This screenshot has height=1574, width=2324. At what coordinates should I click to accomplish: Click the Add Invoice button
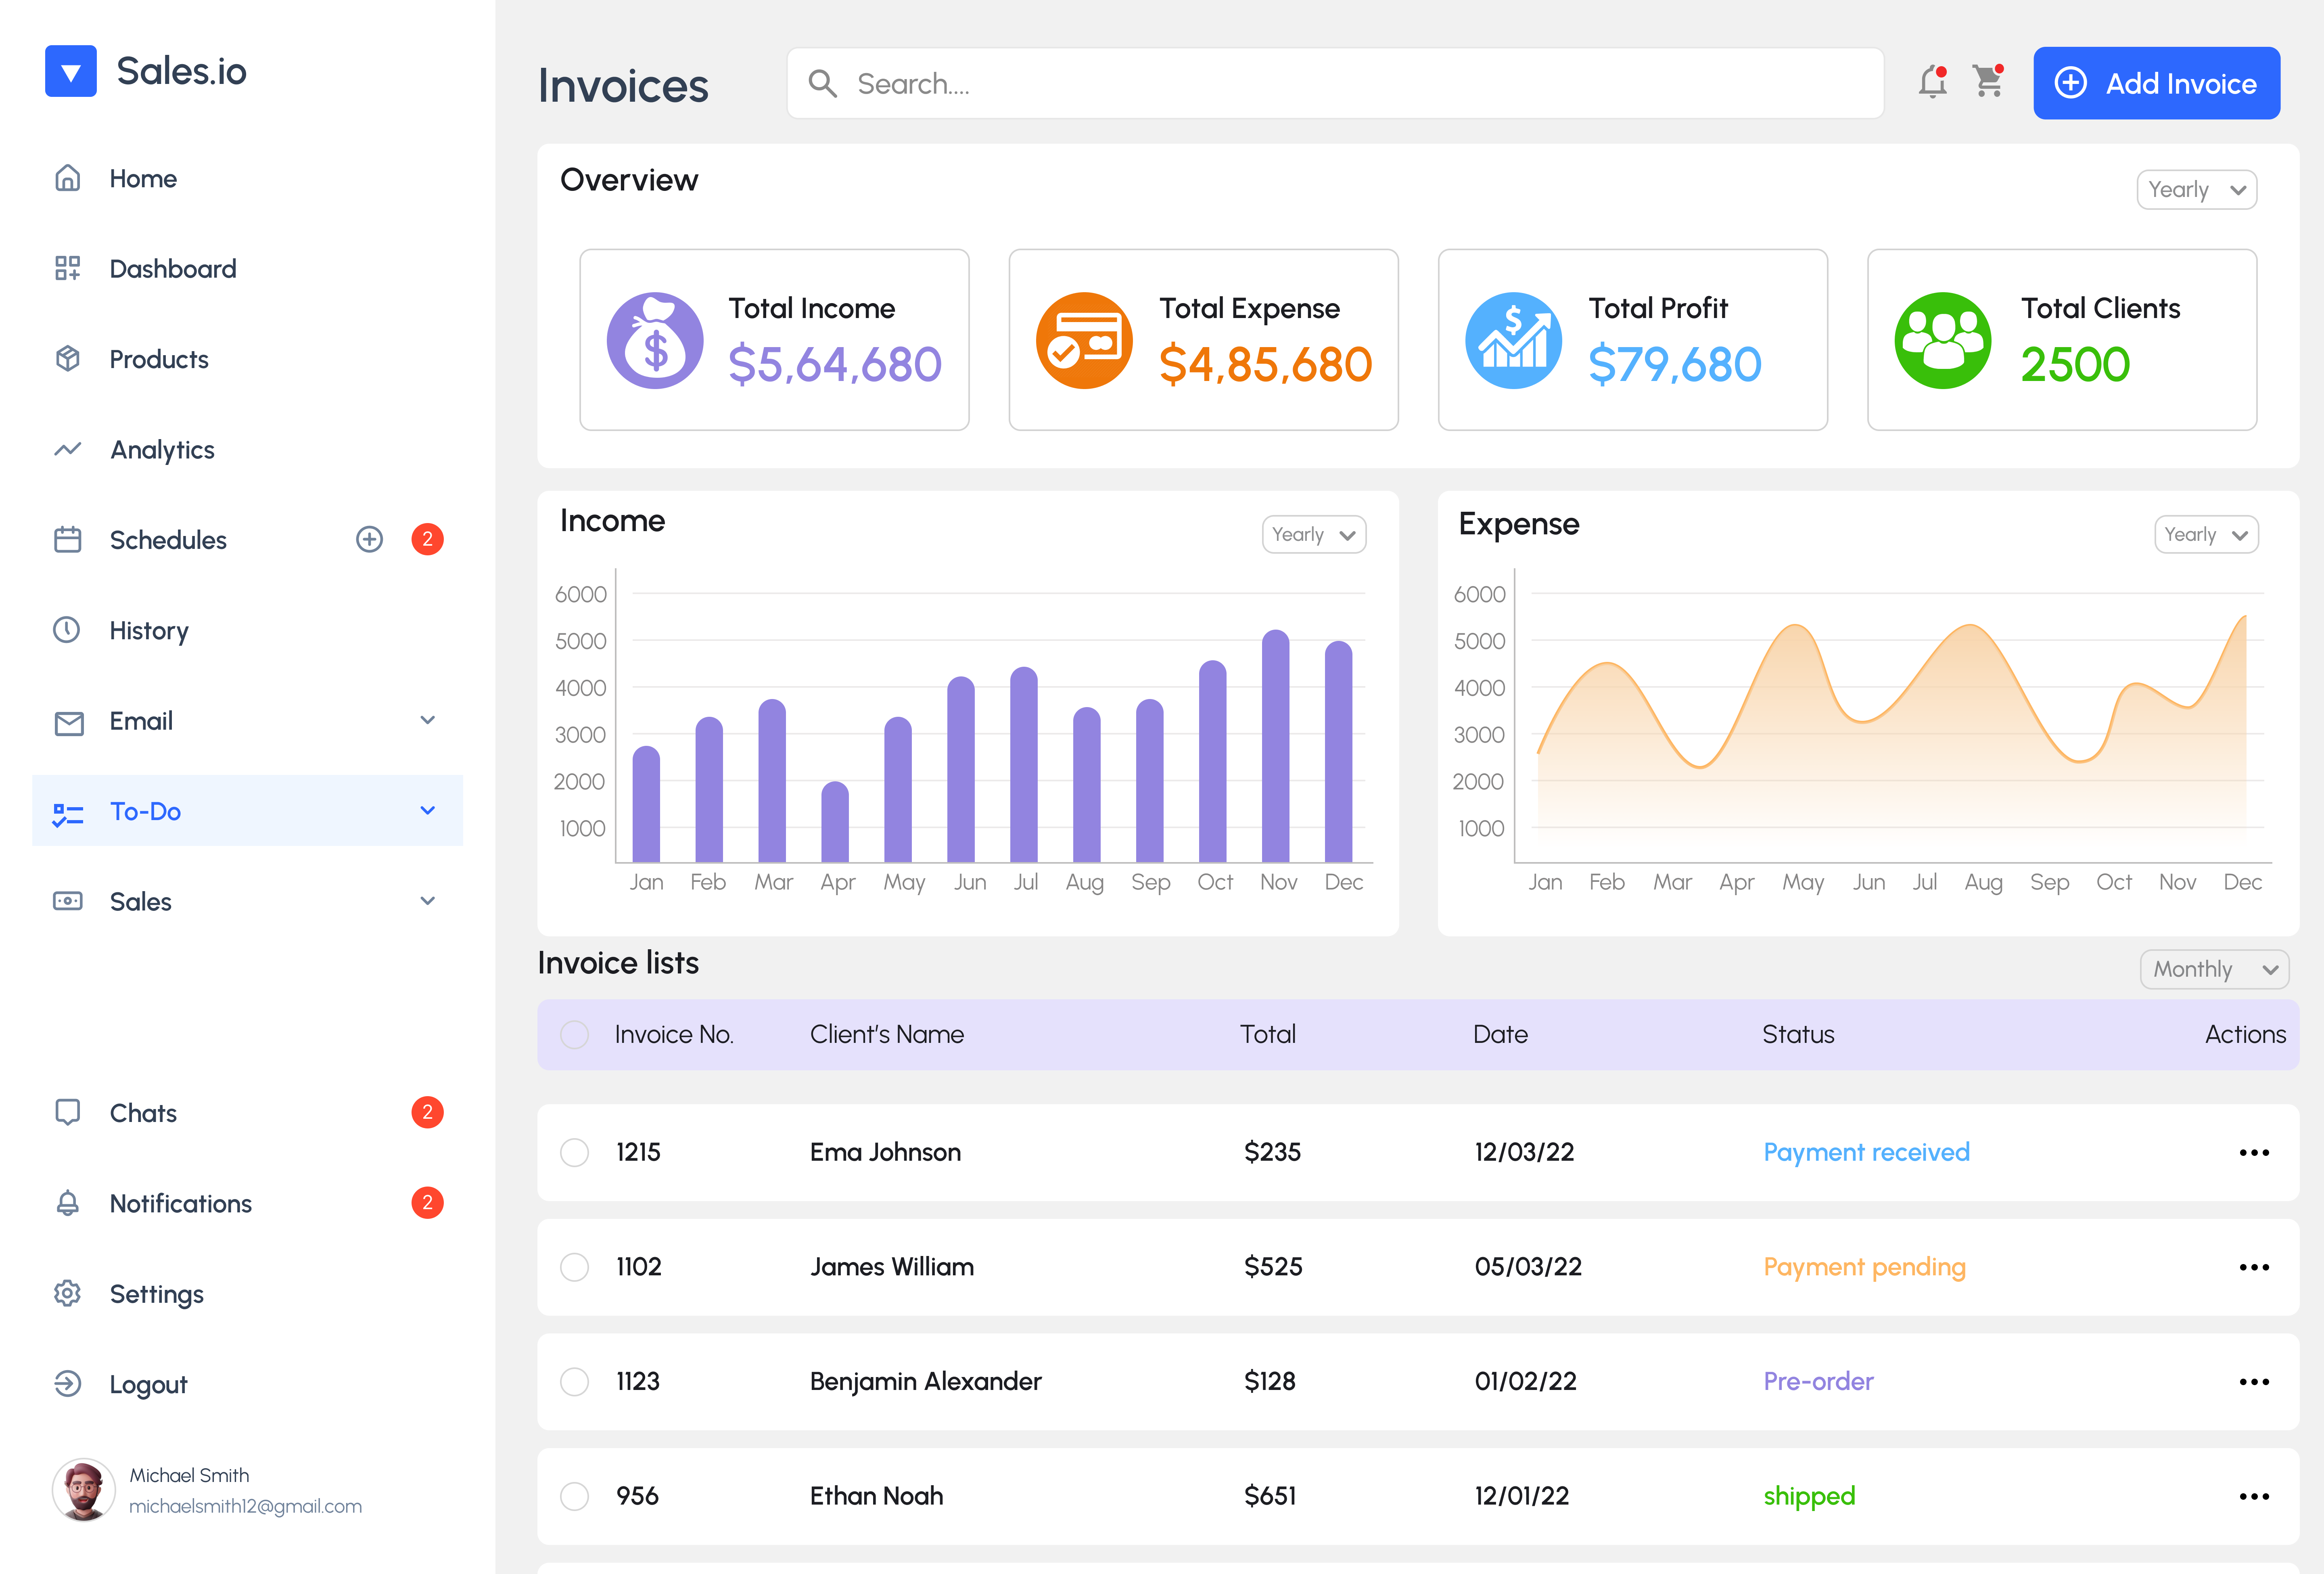coord(2156,83)
